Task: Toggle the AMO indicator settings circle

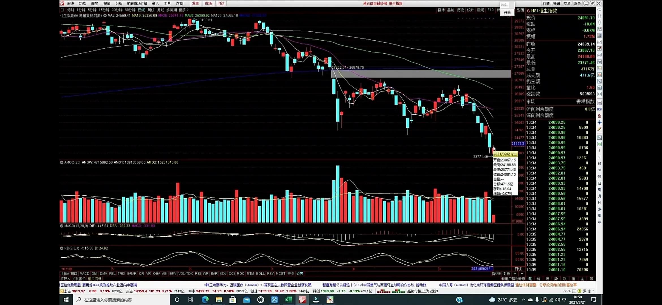Action: click(61, 162)
